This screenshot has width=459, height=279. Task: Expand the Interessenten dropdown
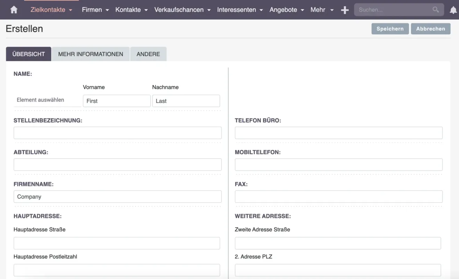(x=240, y=10)
